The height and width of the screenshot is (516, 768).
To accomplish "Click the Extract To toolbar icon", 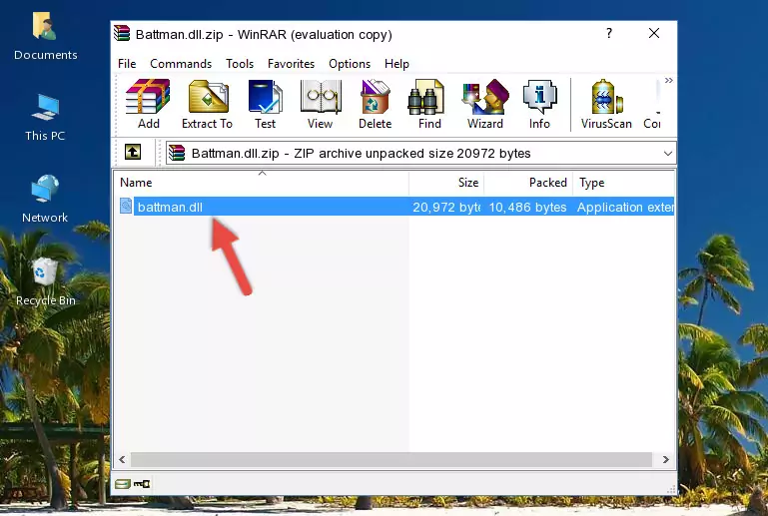I will (207, 104).
